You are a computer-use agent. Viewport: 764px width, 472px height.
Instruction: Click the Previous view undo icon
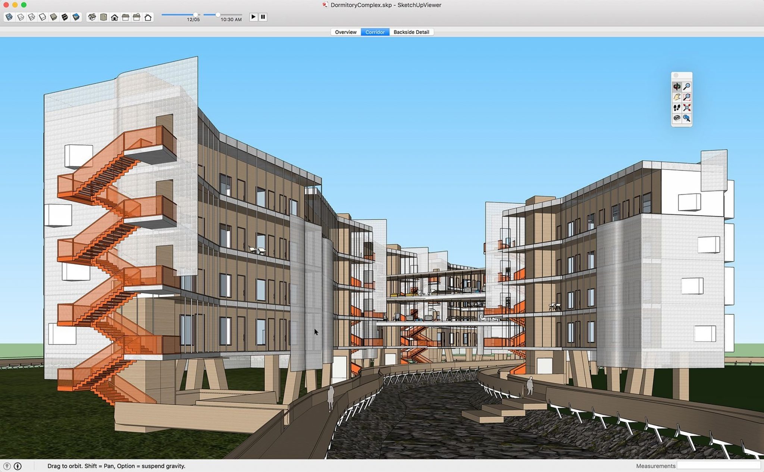click(x=688, y=118)
